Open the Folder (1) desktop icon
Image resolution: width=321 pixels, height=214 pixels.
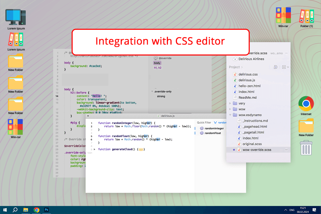(x=307, y=16)
